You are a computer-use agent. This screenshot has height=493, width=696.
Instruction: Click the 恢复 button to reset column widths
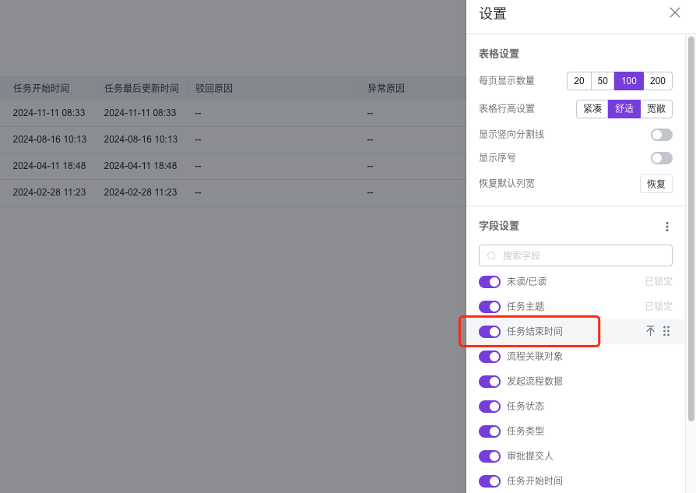(656, 183)
